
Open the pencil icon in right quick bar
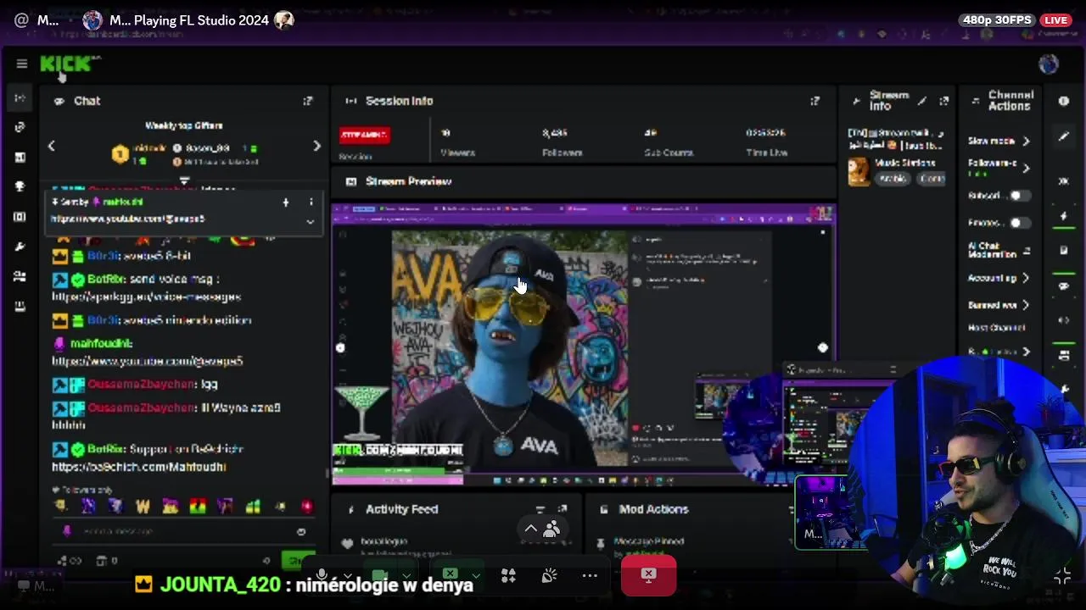(1064, 136)
